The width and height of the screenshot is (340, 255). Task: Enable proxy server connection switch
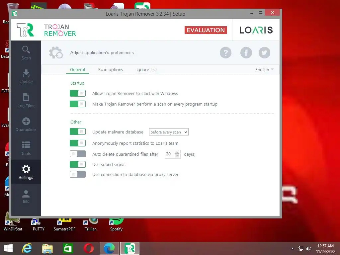[78, 174]
